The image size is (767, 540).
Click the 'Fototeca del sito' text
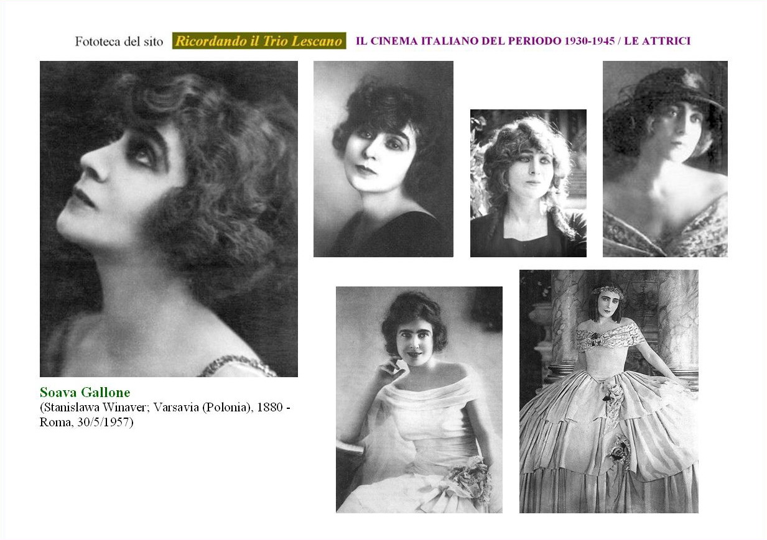pyautogui.click(x=119, y=42)
